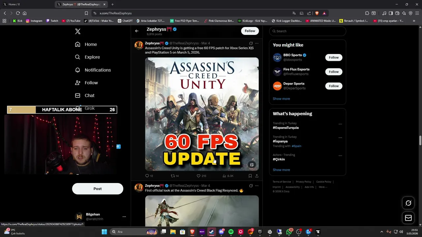Open Zephryss avatar on the Unity tweet
The width and height of the screenshot is (422, 237).
[139, 45]
